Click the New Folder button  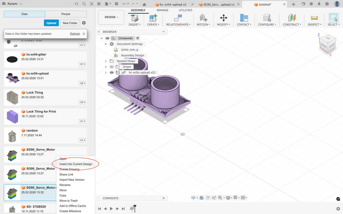70,23
